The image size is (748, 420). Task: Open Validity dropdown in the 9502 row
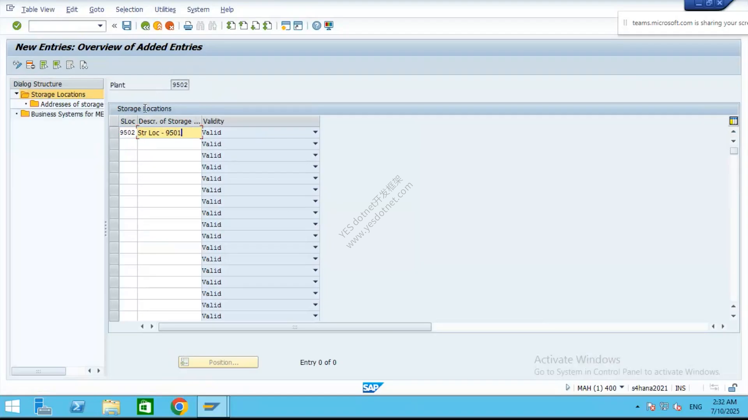315,132
